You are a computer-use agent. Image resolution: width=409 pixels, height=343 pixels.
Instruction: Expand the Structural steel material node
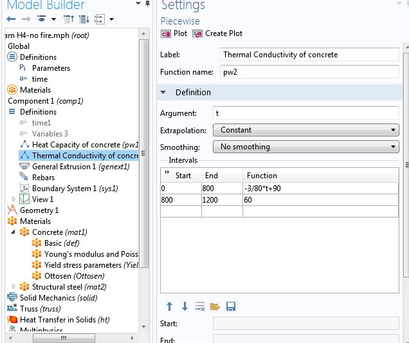coord(14,287)
